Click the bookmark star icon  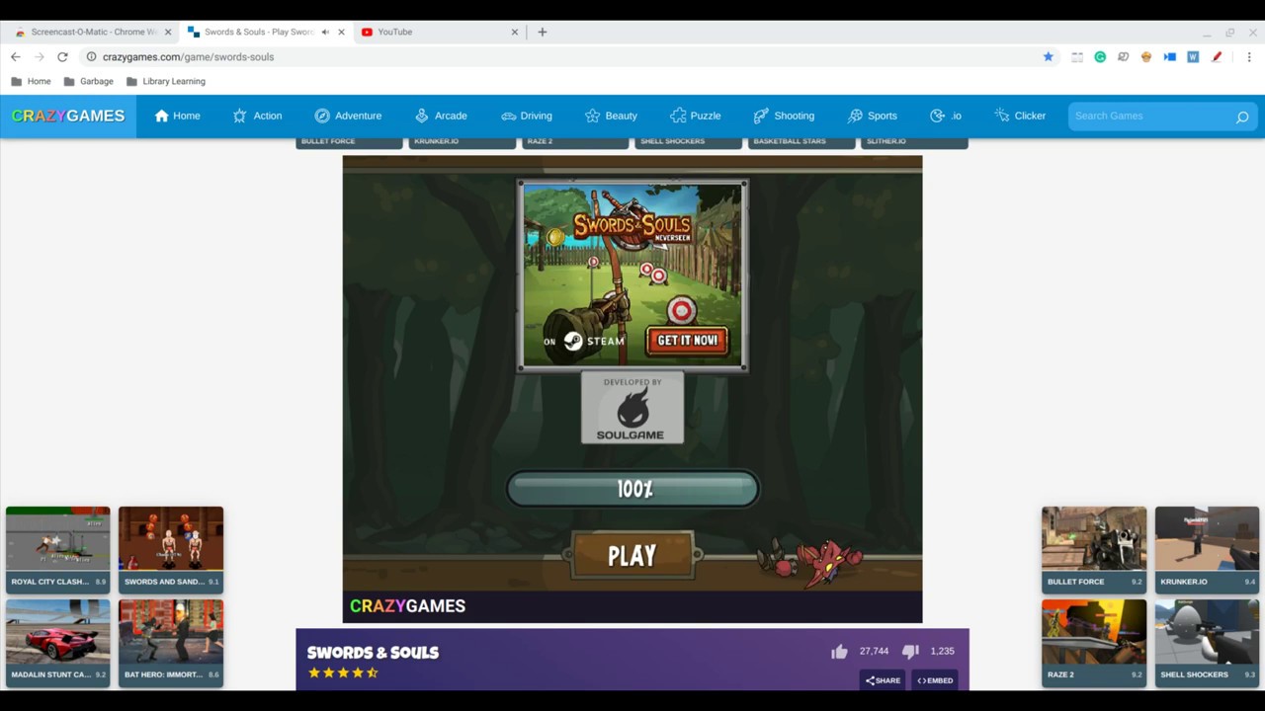[1049, 57]
